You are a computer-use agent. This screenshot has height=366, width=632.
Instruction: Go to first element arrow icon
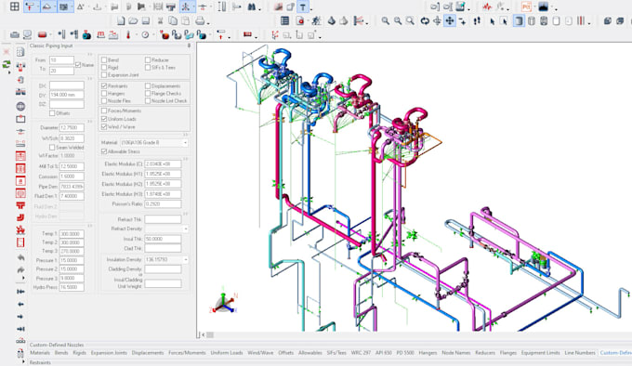click(x=20, y=291)
